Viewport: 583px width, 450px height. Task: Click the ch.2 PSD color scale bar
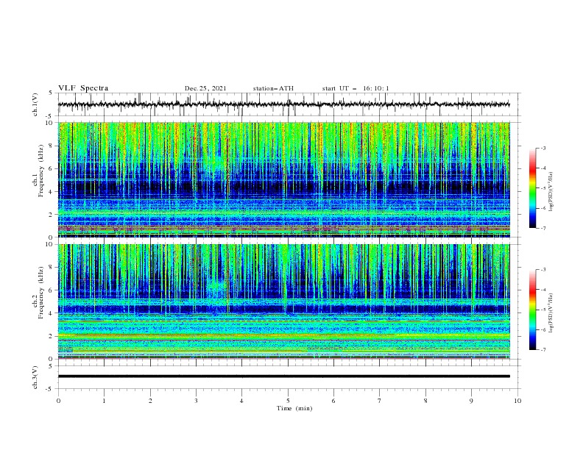[x=532, y=310]
